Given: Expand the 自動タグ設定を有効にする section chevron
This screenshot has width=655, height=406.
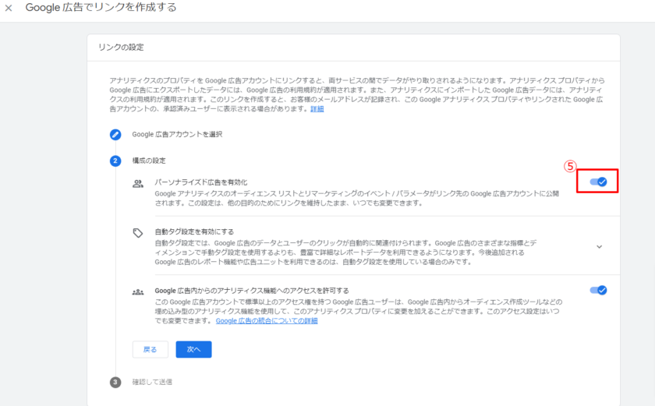Looking at the screenshot, I should [x=599, y=246].
